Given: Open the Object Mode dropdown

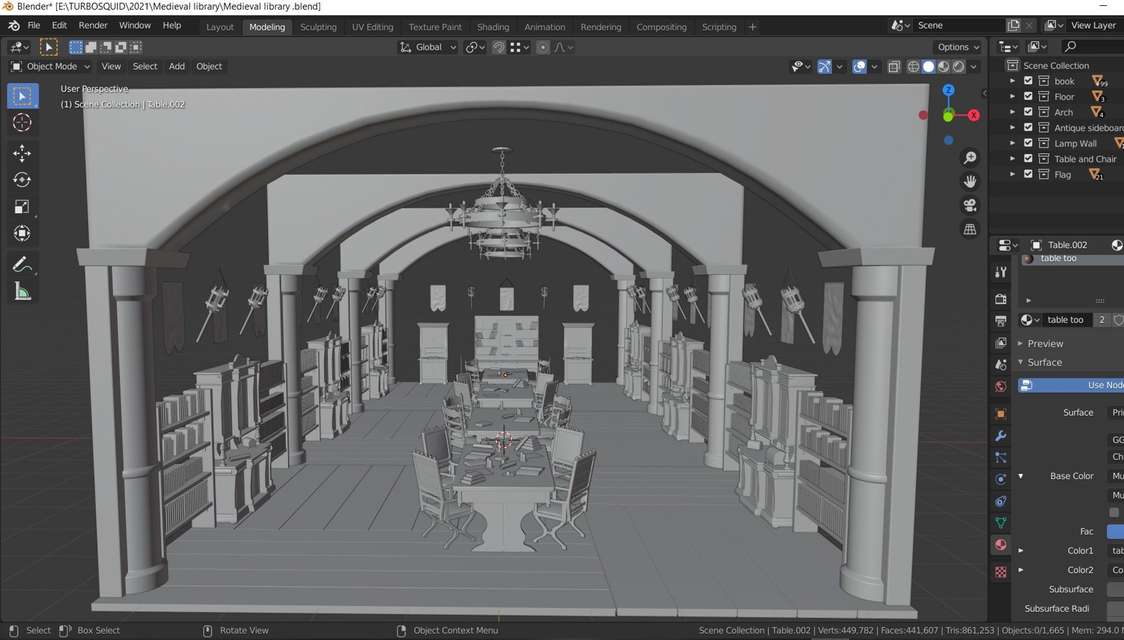Looking at the screenshot, I should (x=51, y=66).
